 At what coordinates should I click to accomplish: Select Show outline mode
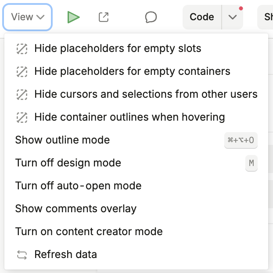[136, 140]
